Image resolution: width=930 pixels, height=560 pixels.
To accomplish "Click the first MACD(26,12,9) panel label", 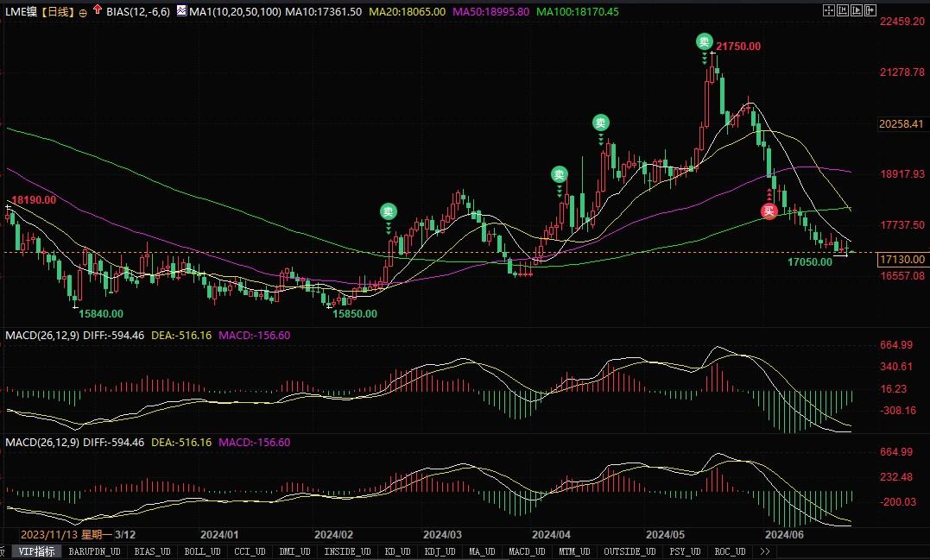I will (x=43, y=334).
